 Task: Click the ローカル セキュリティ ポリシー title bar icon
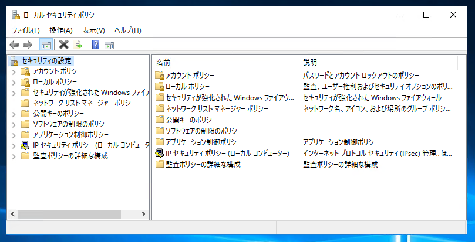(16, 15)
